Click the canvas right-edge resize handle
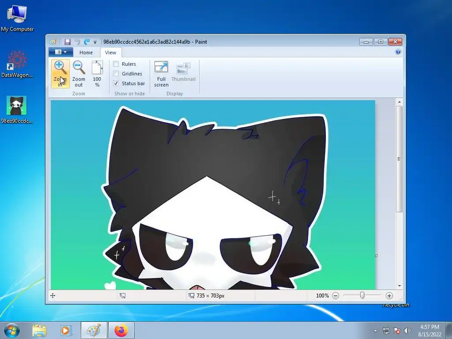The width and height of the screenshot is (452, 339). 376,256
